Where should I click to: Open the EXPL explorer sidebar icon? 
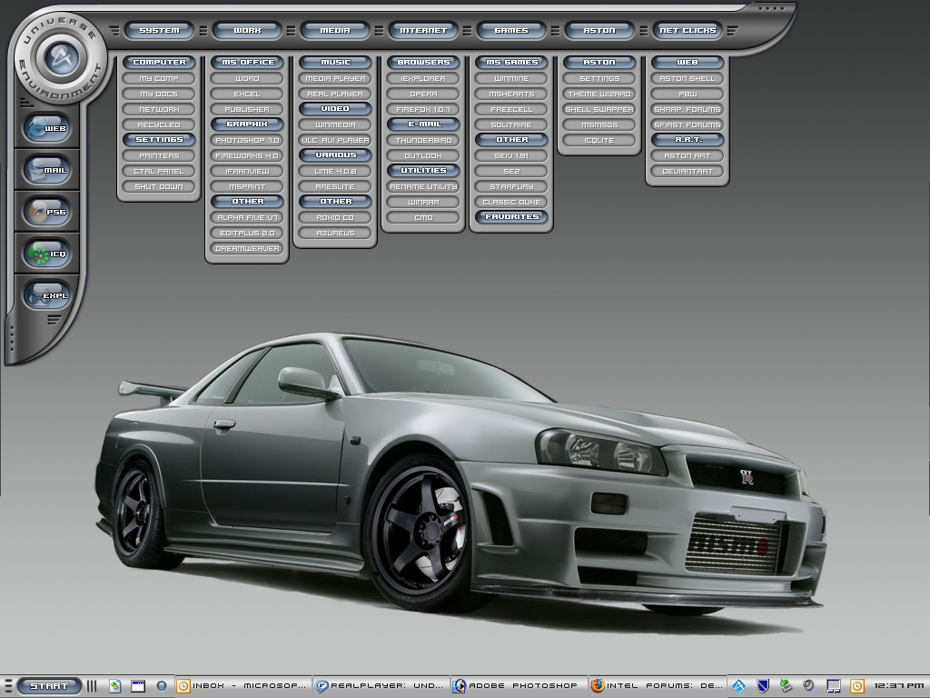tap(46, 295)
